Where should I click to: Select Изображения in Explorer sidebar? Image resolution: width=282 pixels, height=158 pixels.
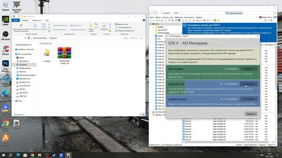(x=23, y=68)
